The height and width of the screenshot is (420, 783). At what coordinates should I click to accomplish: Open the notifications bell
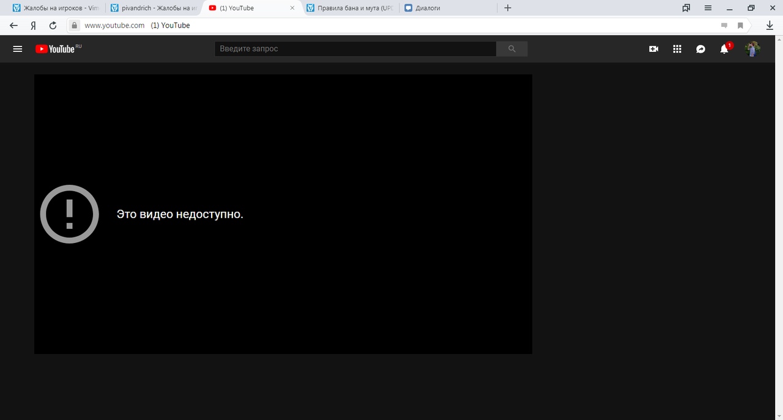[724, 49]
